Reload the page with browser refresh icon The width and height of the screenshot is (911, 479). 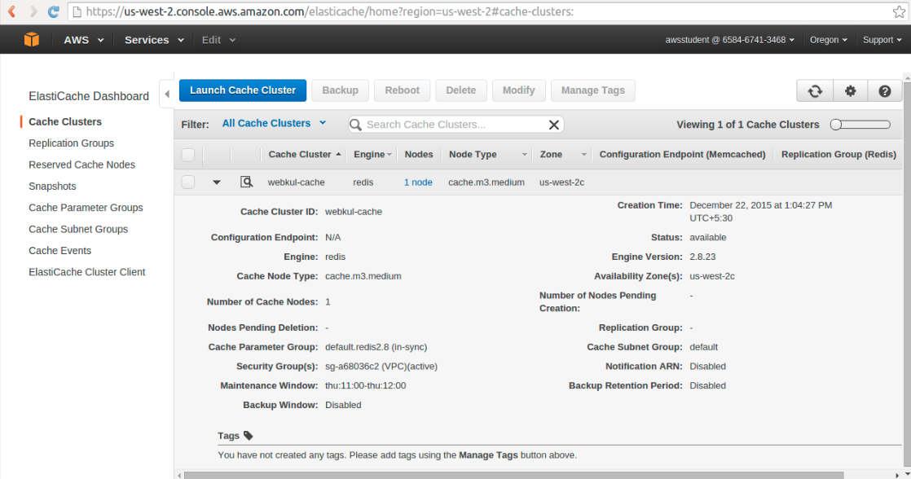pyautogui.click(x=53, y=11)
